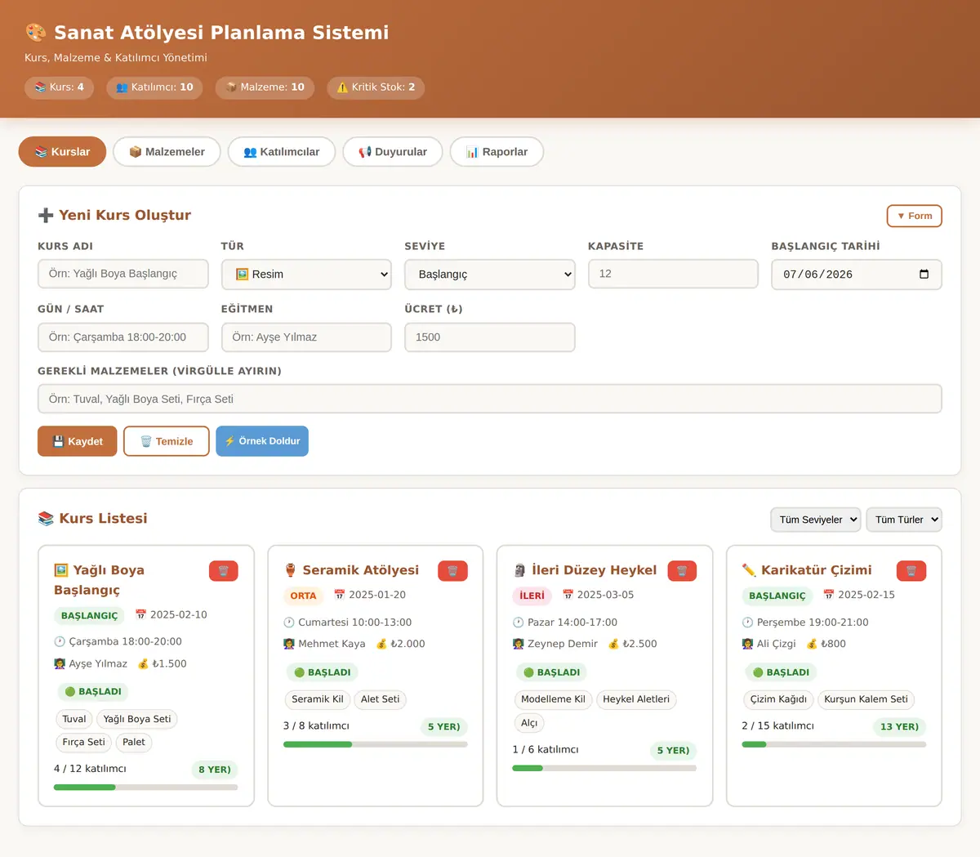The height and width of the screenshot is (857, 980).
Task: Open the Tür dropdown showing Resim
Action: tap(306, 275)
